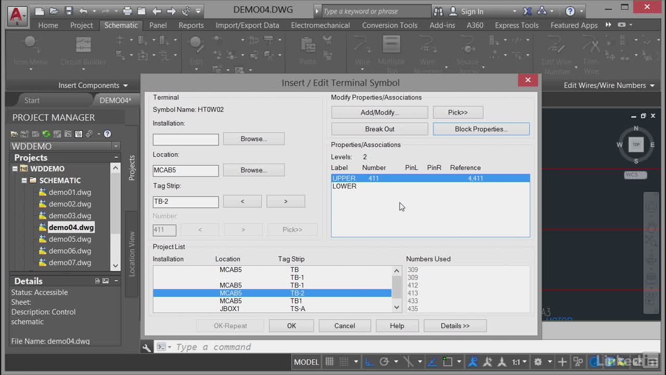Click the Tag Strip previous < button
Image resolution: width=666 pixels, height=375 pixels.
(242, 201)
